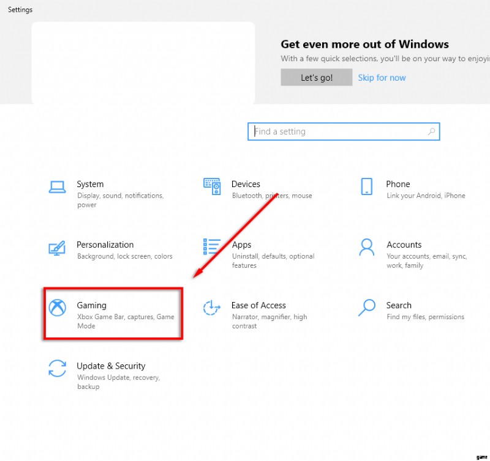The image size is (490, 461).
Task: Select Search category title text
Action: coord(399,305)
